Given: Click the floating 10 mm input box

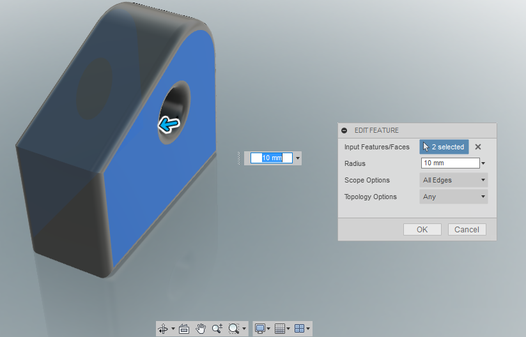Looking at the screenshot, I should coord(272,158).
